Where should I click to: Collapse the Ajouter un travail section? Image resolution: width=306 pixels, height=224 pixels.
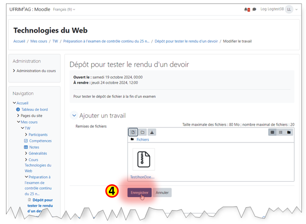click(x=75, y=115)
